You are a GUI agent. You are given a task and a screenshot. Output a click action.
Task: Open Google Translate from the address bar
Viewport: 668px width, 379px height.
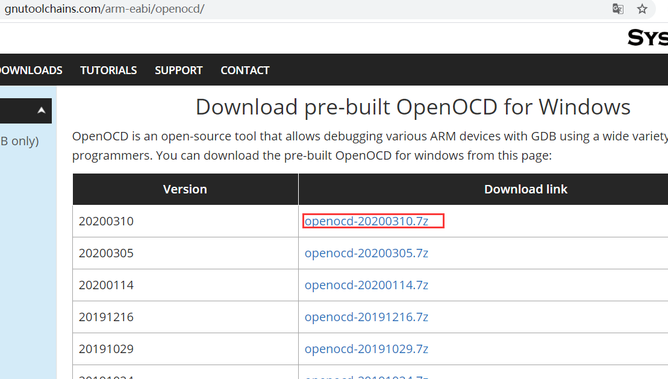617,9
